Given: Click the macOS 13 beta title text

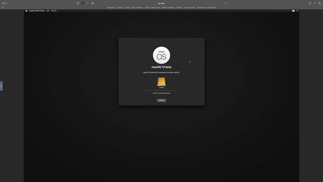Looking at the screenshot, I should [161, 67].
